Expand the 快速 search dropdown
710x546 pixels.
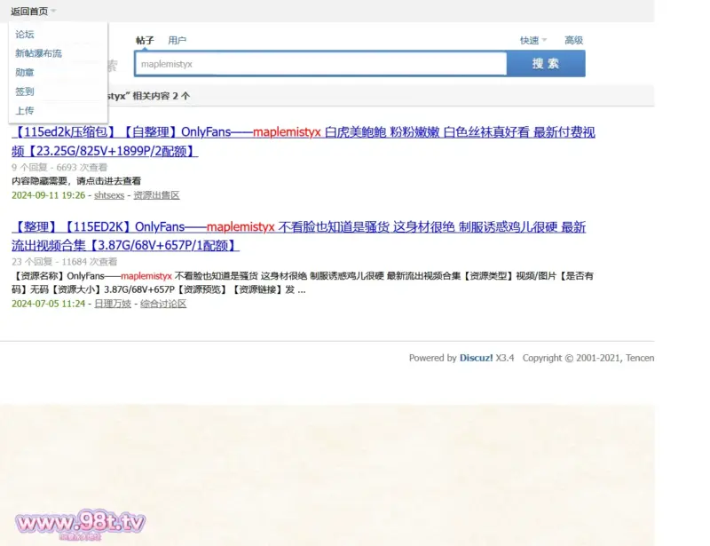[x=533, y=40]
